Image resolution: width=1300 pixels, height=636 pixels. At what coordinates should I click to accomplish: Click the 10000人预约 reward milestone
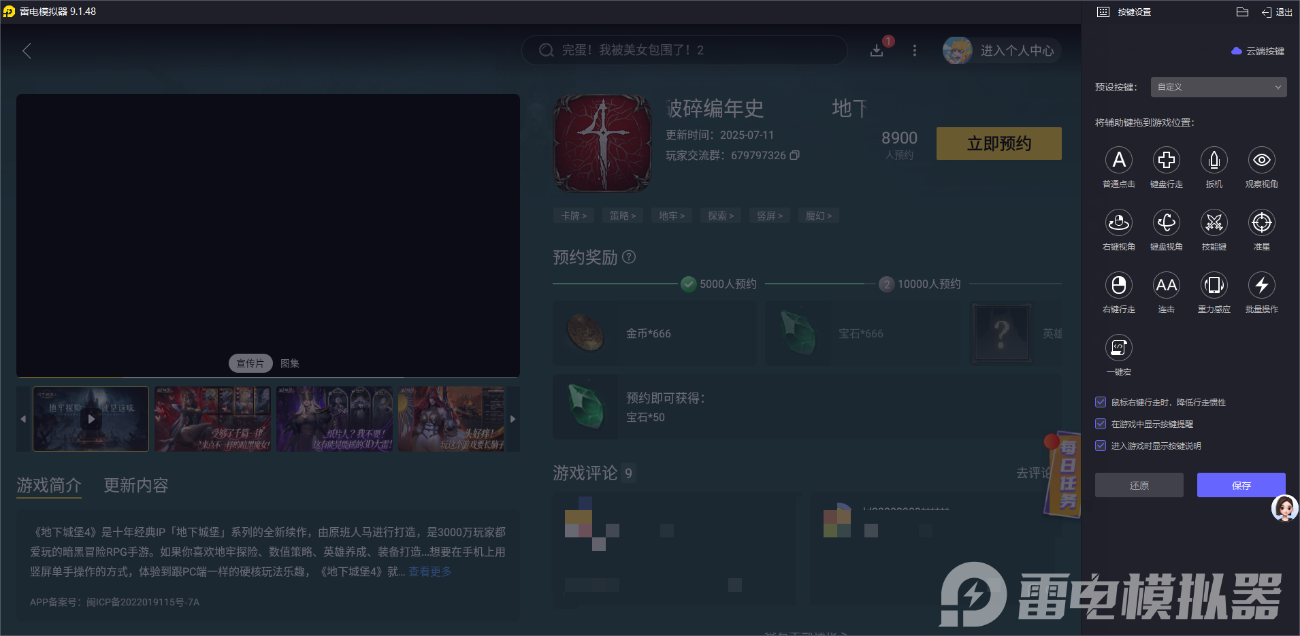(920, 284)
